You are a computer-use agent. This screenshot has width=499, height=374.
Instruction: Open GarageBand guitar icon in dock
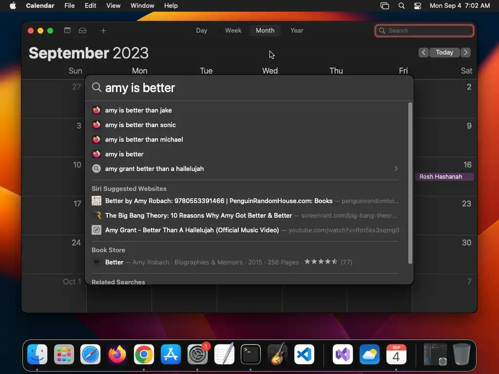pos(277,354)
